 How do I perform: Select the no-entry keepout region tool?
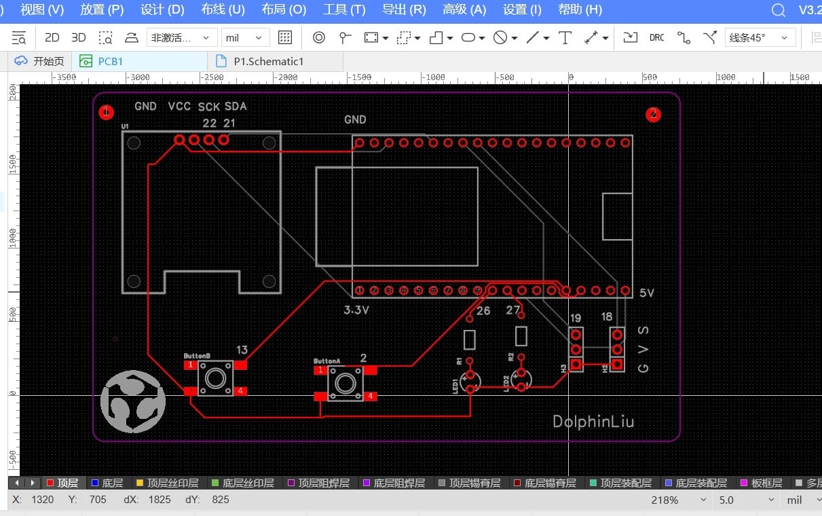(500, 38)
